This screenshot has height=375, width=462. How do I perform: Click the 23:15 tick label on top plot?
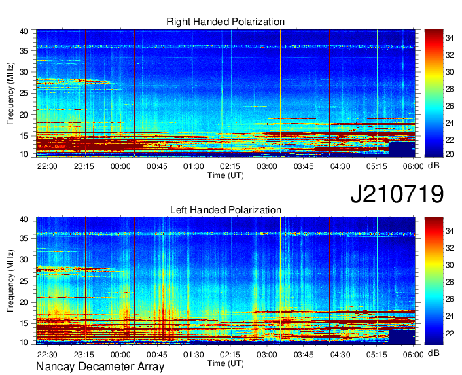pyautogui.click(x=84, y=166)
